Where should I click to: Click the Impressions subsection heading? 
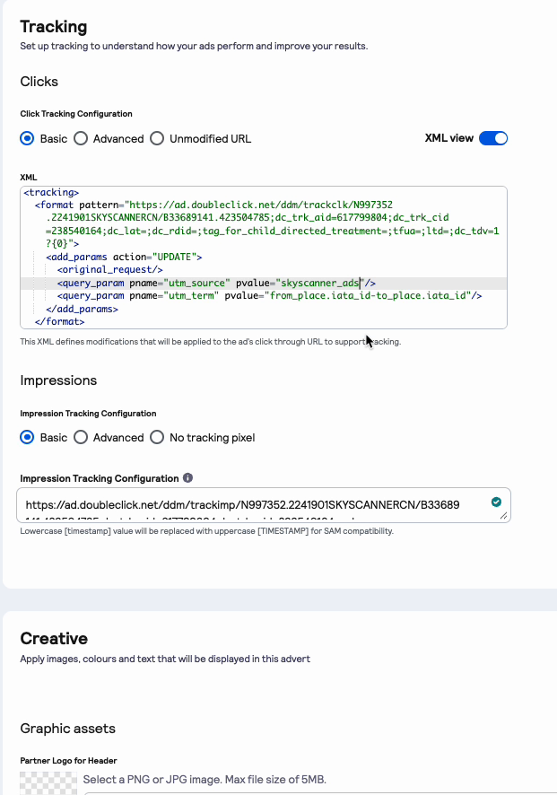(x=58, y=380)
